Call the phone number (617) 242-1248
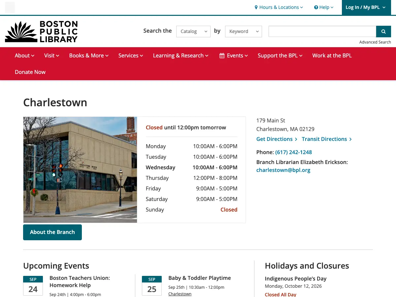The width and height of the screenshot is (396, 297). point(293,152)
